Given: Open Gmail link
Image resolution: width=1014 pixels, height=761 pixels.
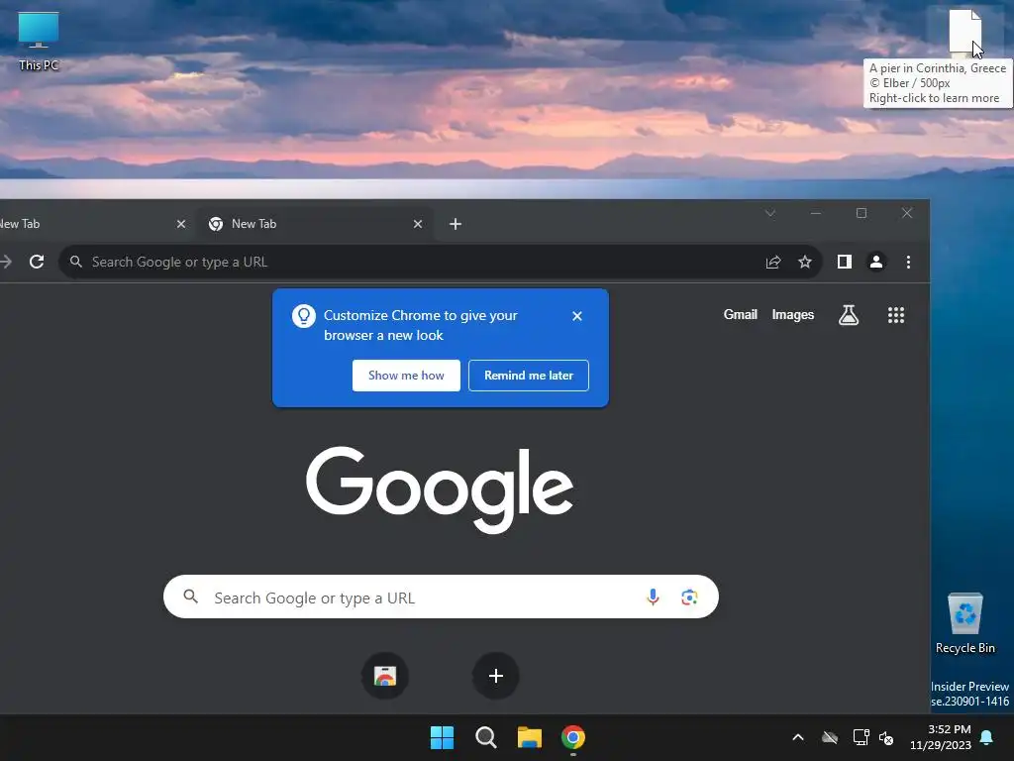Looking at the screenshot, I should click(740, 314).
